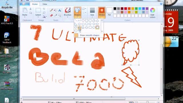Click the Resize icon in Image group
The image size is (183, 103).
(x=44, y=13)
